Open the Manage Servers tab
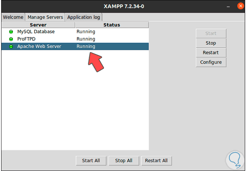 click(x=45, y=17)
